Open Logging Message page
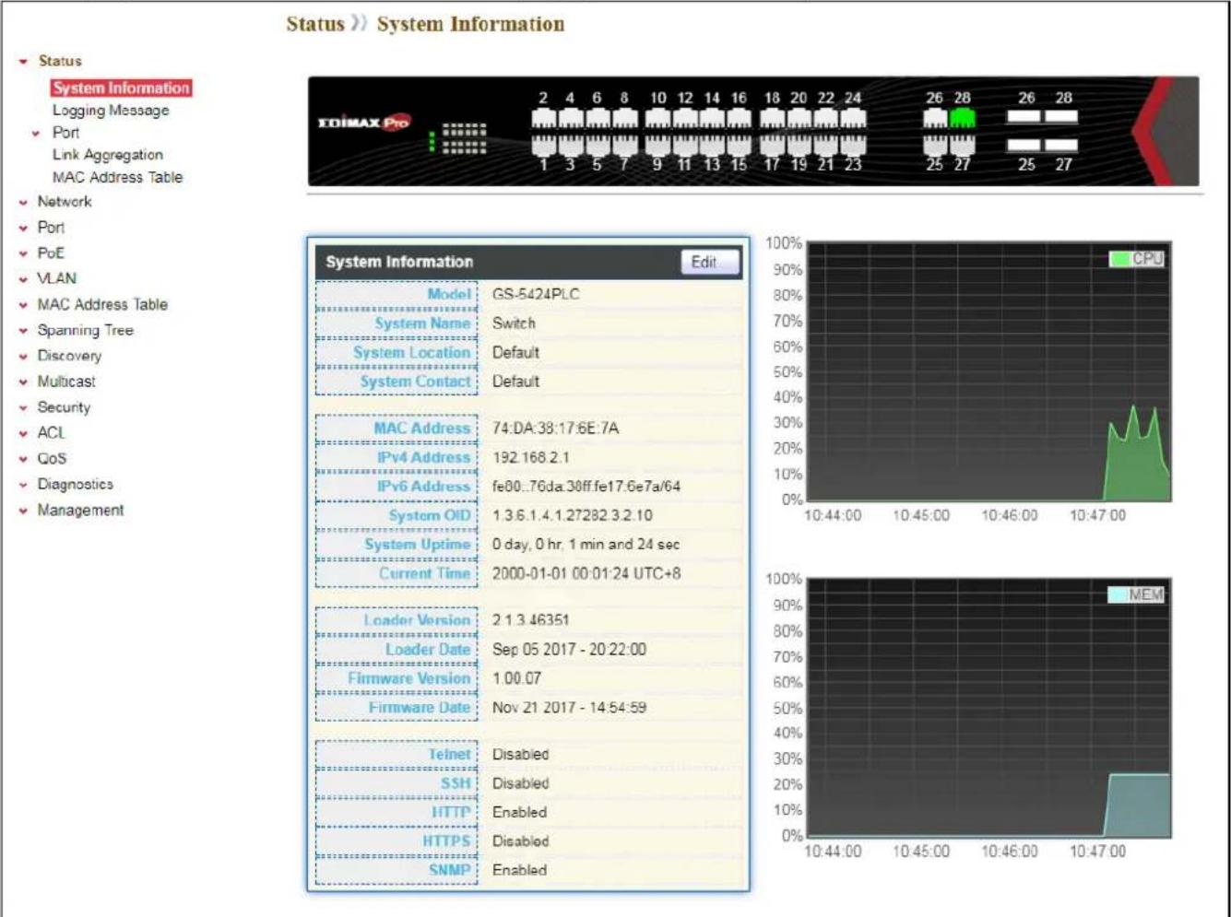Screen dimensions: 1231x917 [x=111, y=111]
